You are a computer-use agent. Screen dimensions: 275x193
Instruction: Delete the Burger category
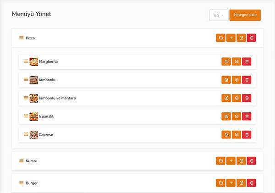pyautogui.click(x=251, y=183)
